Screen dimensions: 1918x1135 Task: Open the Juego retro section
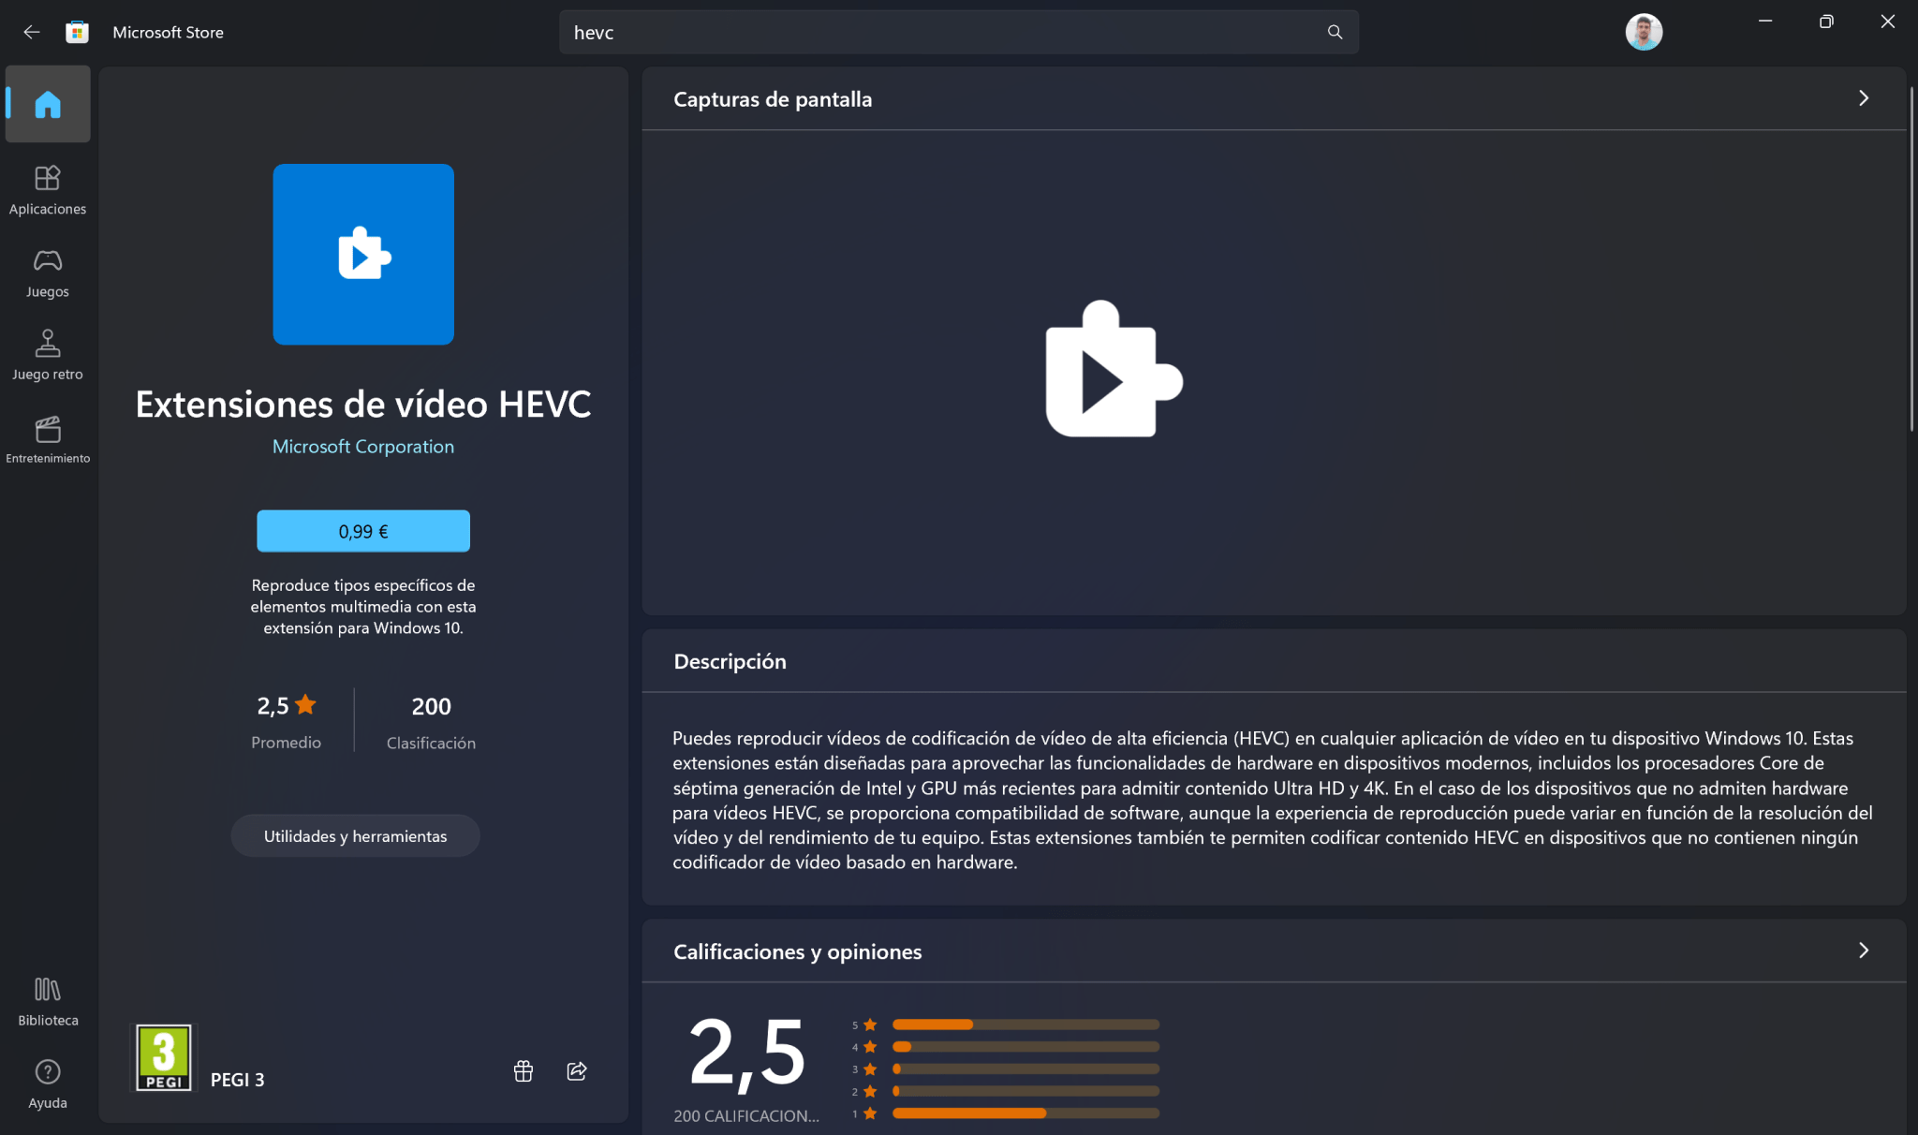point(47,354)
